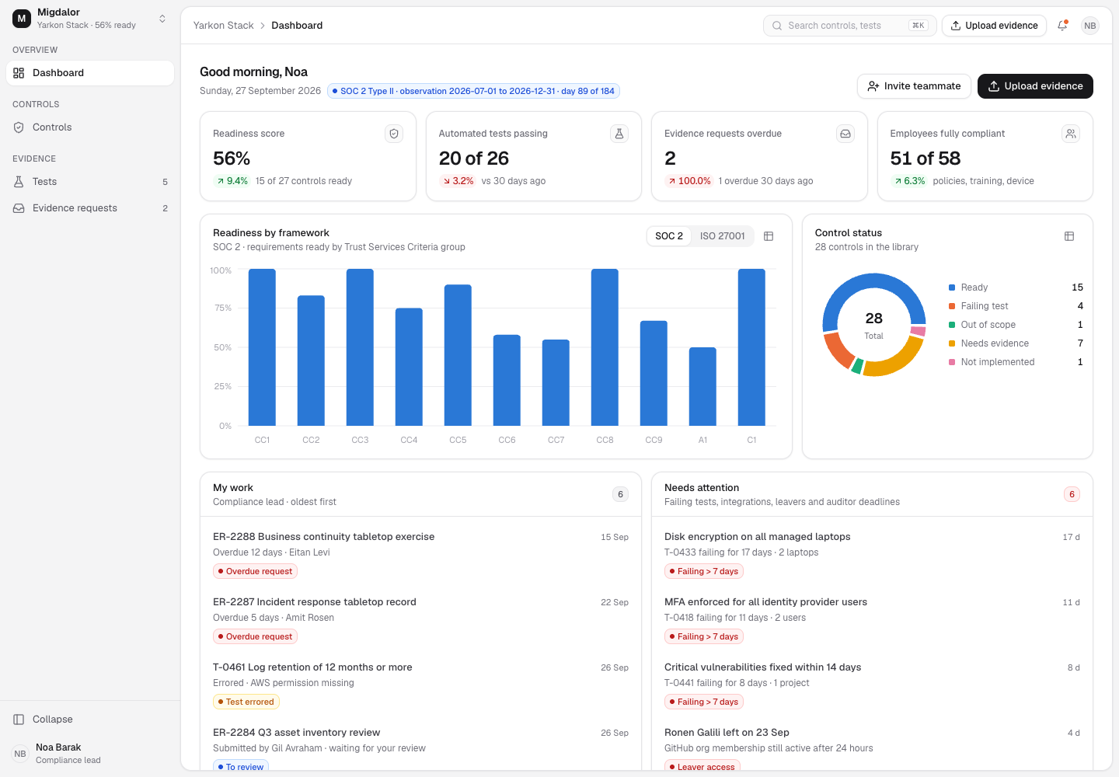Click the black Upload evidence button
This screenshot has width=1119, height=777.
point(1035,86)
